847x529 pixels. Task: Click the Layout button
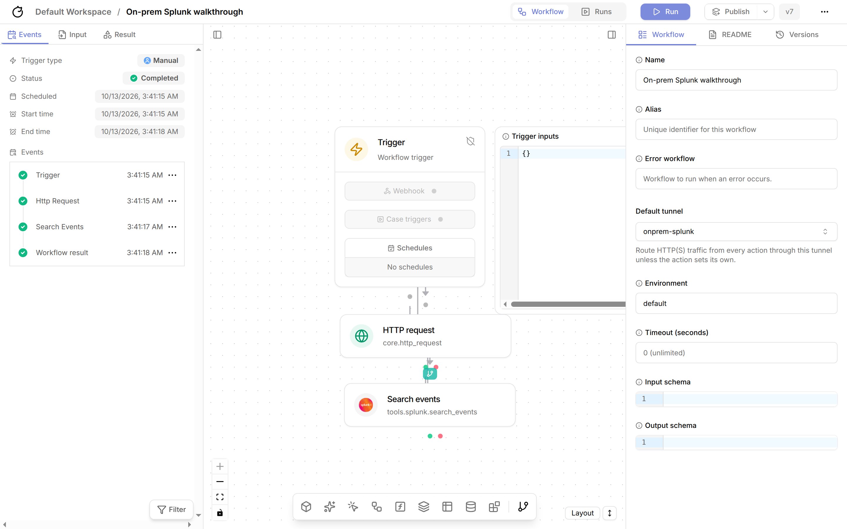[582, 513]
